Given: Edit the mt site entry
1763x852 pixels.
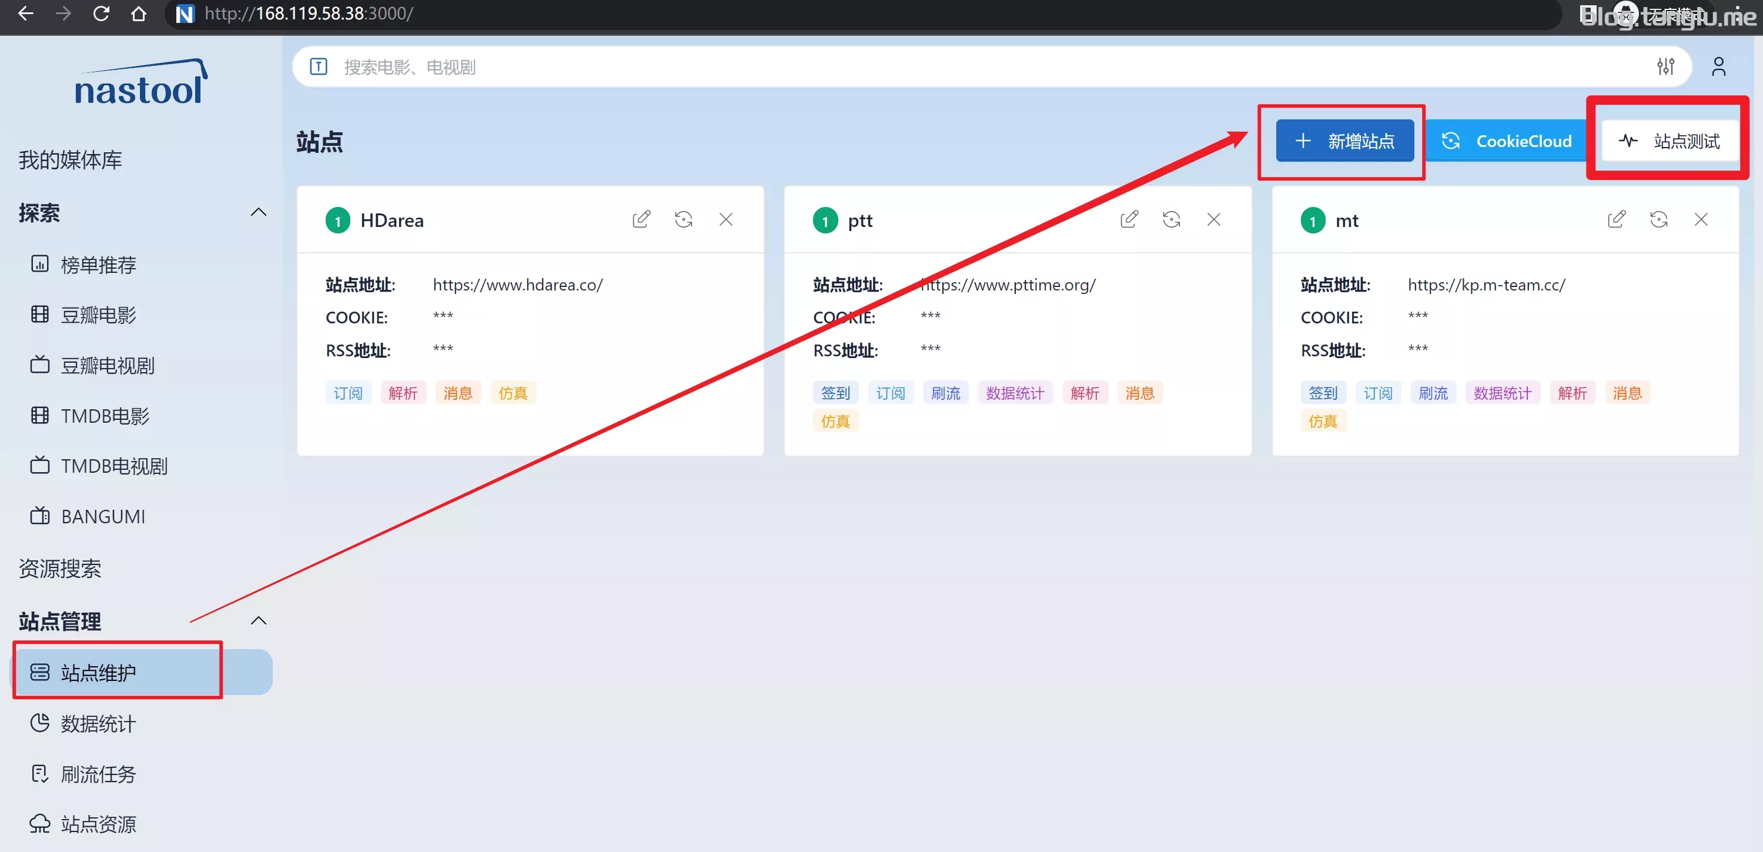Looking at the screenshot, I should pyautogui.click(x=1616, y=219).
